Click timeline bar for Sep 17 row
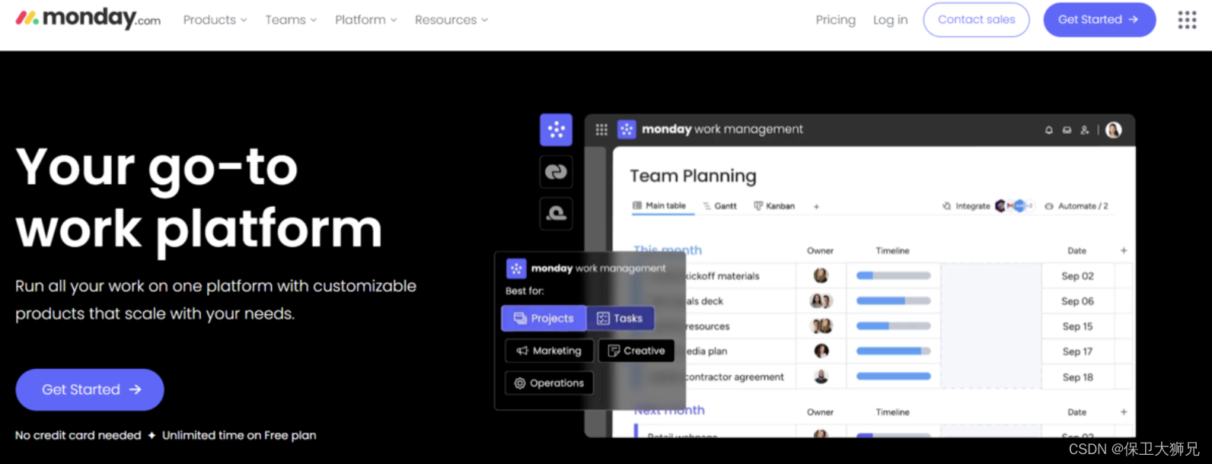 [x=893, y=351]
